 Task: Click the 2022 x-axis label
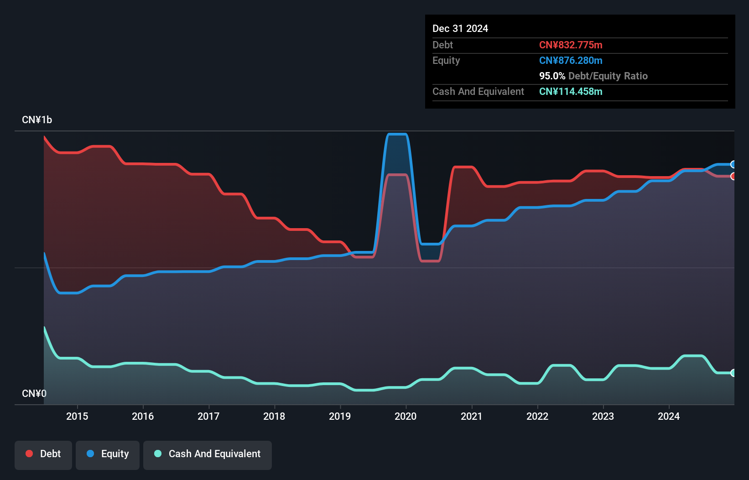pos(537,416)
